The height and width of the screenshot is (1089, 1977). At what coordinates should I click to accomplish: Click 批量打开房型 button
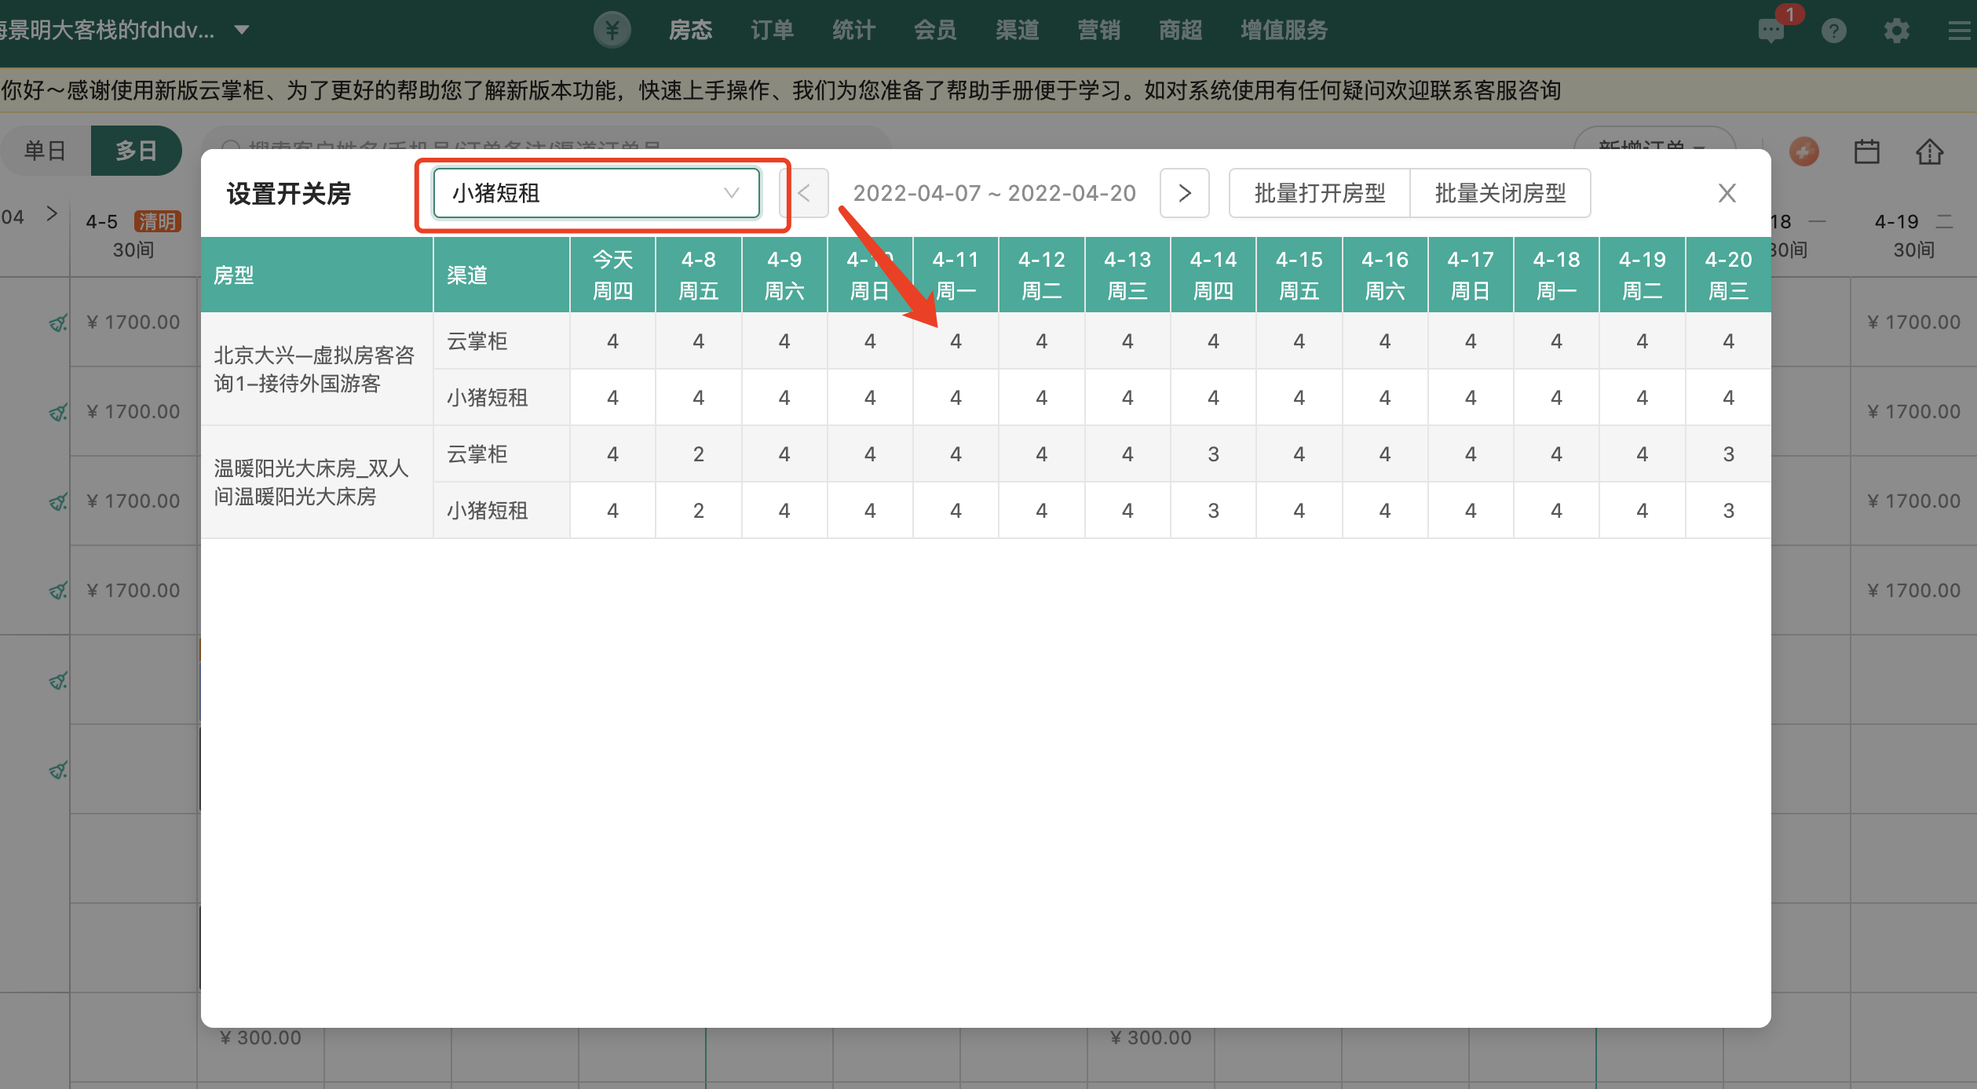(x=1319, y=193)
